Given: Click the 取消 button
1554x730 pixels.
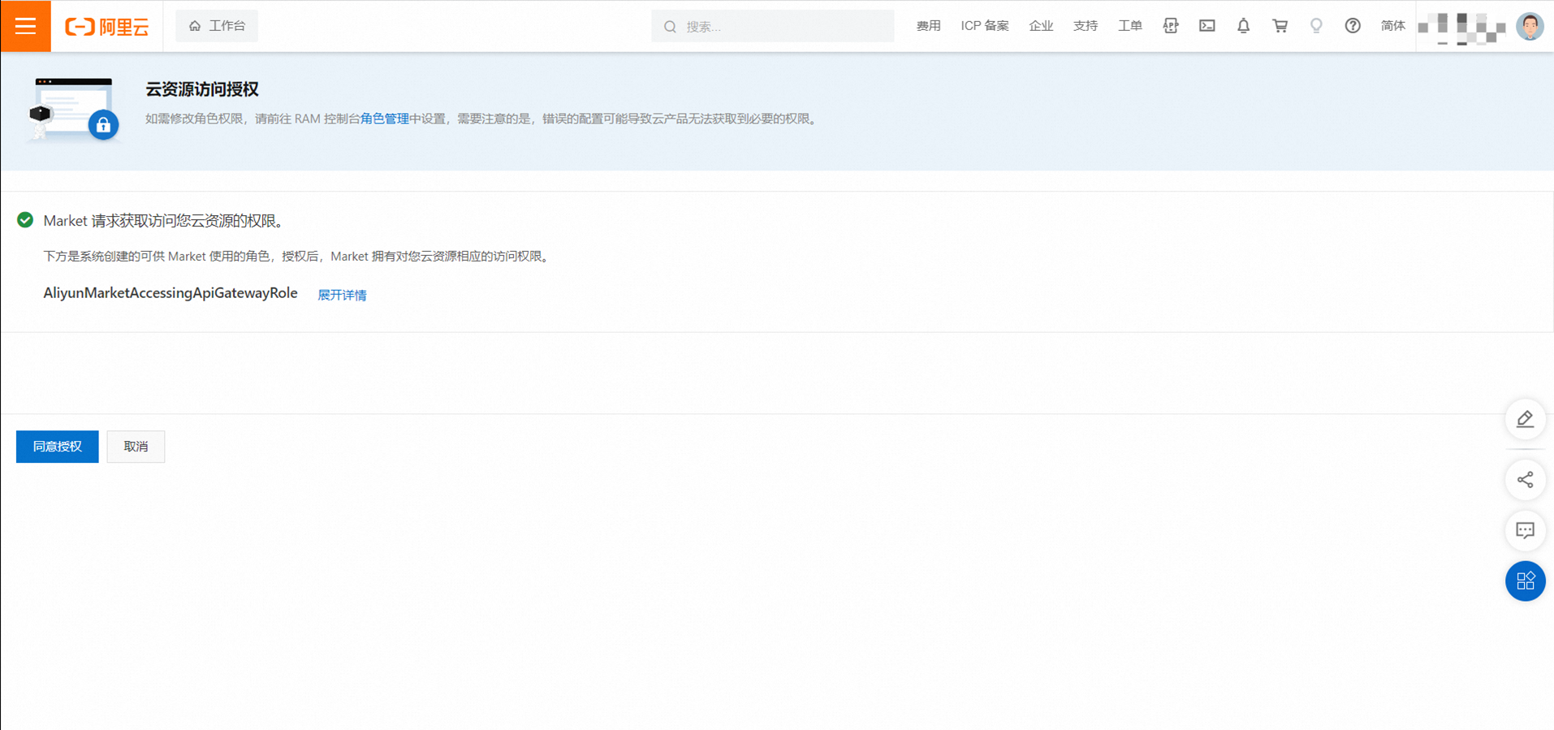Looking at the screenshot, I should point(136,447).
